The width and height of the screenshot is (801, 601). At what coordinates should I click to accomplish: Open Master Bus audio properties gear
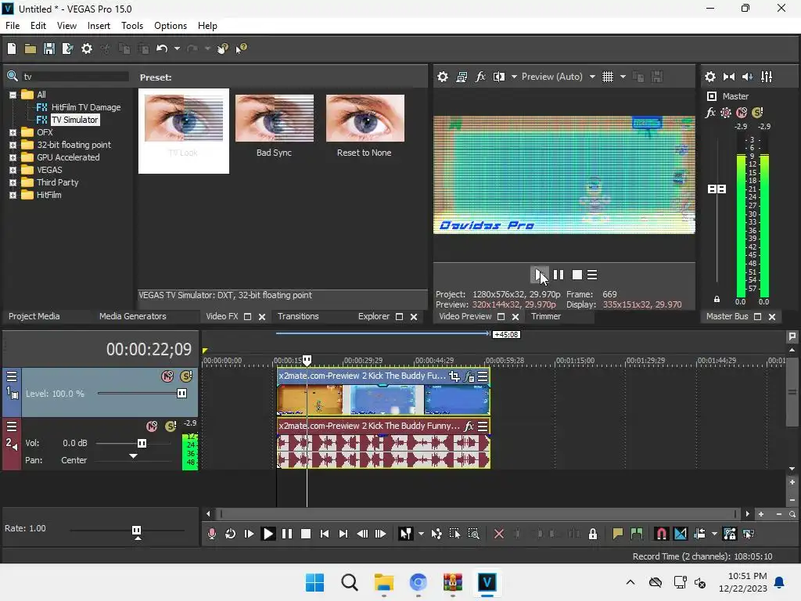click(x=710, y=77)
